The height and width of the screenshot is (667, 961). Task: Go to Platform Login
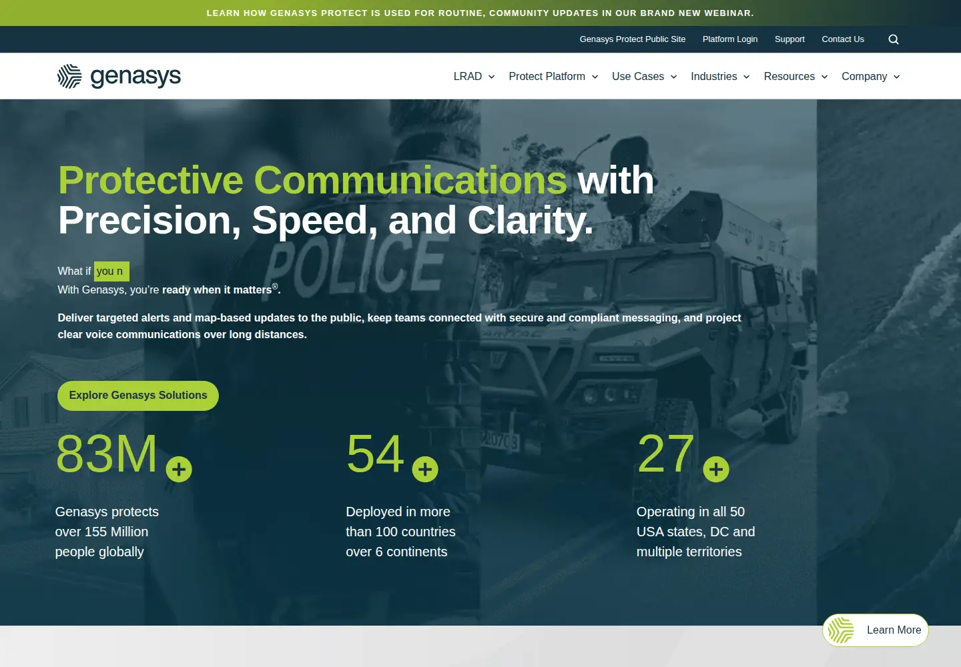(x=730, y=39)
